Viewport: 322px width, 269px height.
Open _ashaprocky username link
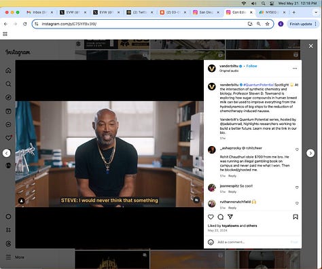tap(230, 148)
